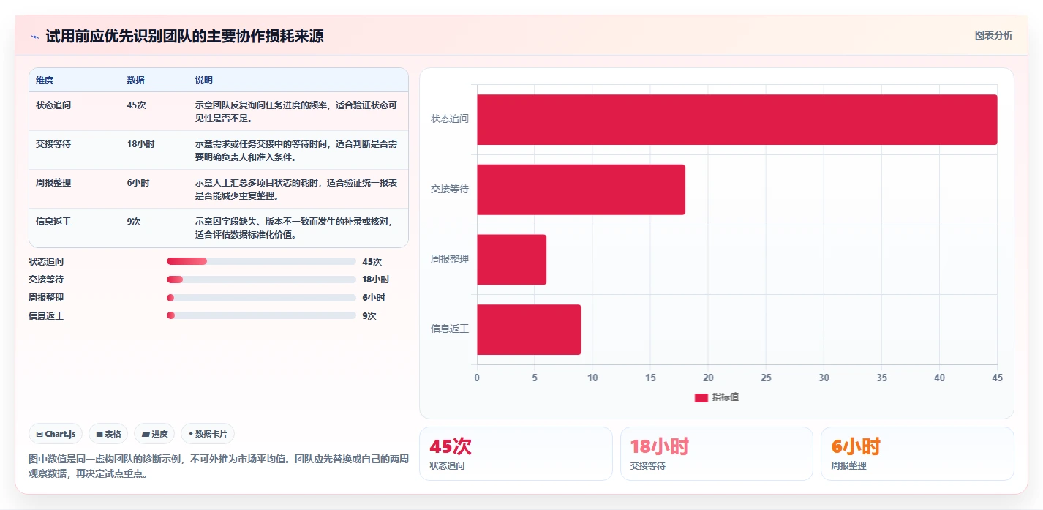1043x510 pixels.
Task: Click the 进度 chip icon
Action: [x=146, y=434]
